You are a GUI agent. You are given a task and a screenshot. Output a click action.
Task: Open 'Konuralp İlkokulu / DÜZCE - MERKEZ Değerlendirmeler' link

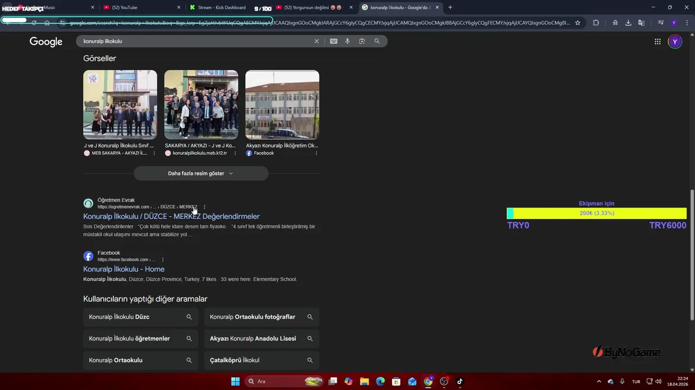click(x=172, y=216)
